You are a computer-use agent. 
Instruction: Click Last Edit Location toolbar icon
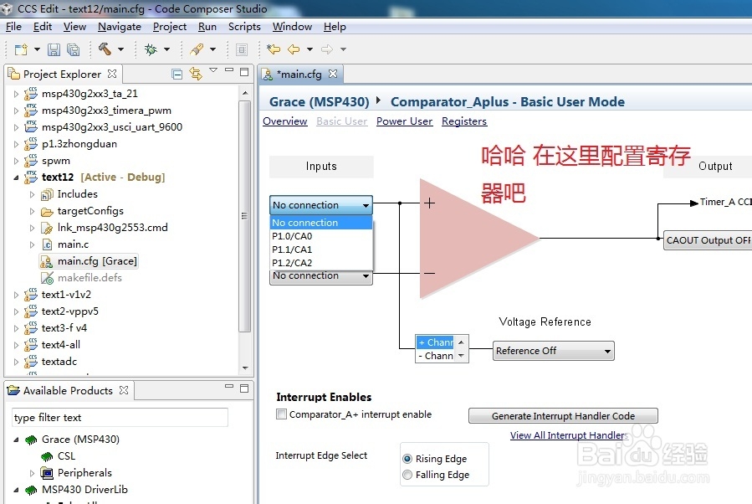pos(274,49)
